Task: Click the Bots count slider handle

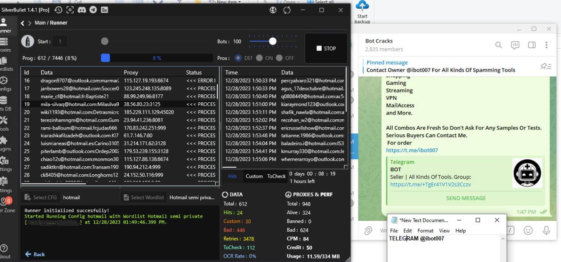Action: coord(273,41)
